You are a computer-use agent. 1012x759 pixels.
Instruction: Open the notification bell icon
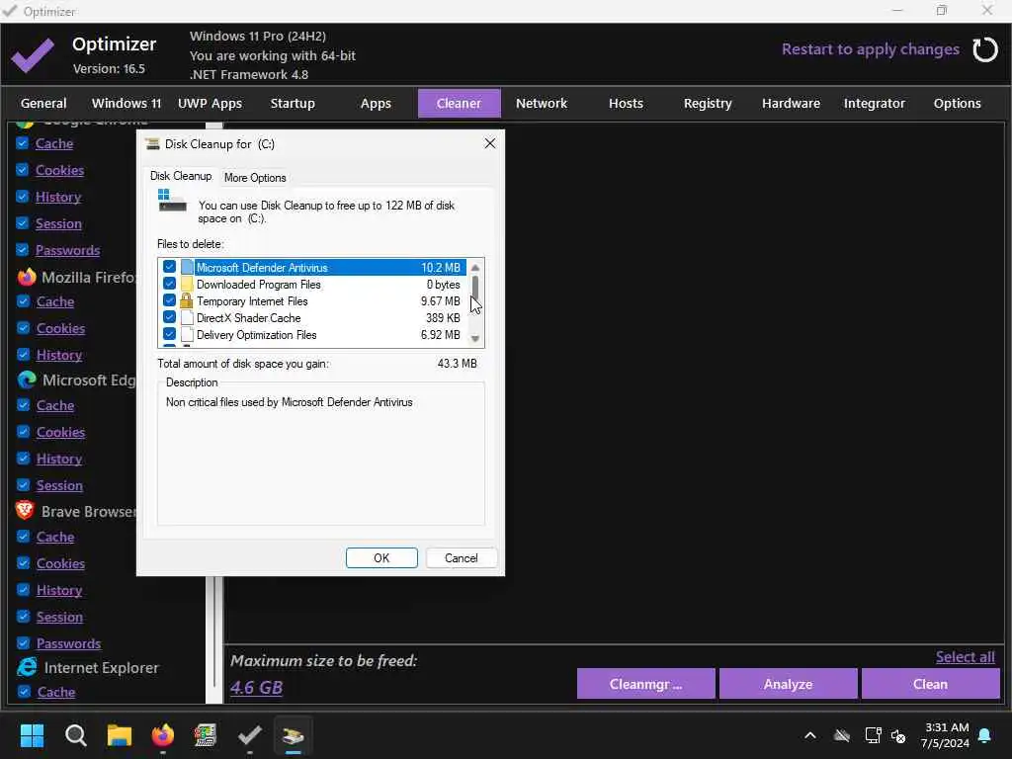[x=985, y=735]
